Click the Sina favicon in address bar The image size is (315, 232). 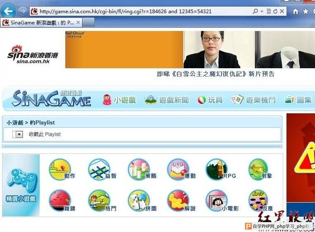34,12
